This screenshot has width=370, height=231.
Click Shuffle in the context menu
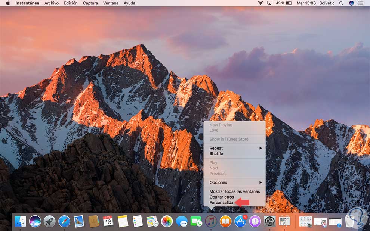click(216, 153)
